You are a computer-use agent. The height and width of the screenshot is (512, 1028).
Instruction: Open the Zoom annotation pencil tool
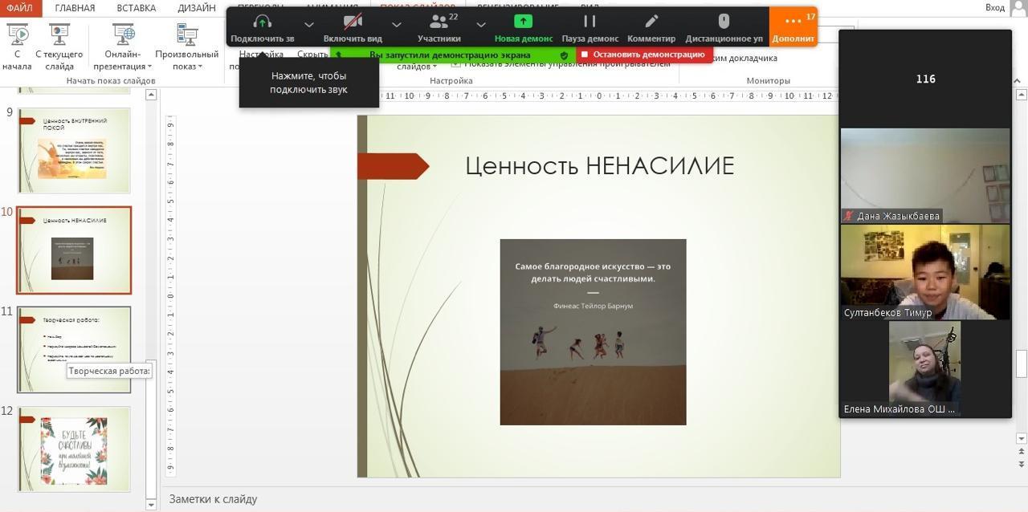[651, 22]
